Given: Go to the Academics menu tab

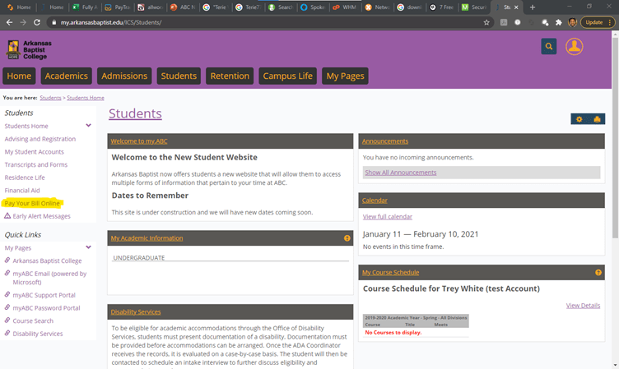Looking at the screenshot, I should click(66, 76).
